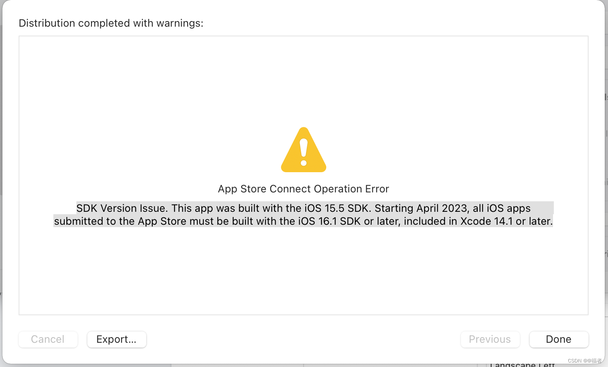Click the line mentioning Xcode 14.1 or later
The width and height of the screenshot is (608, 367).
click(x=304, y=221)
